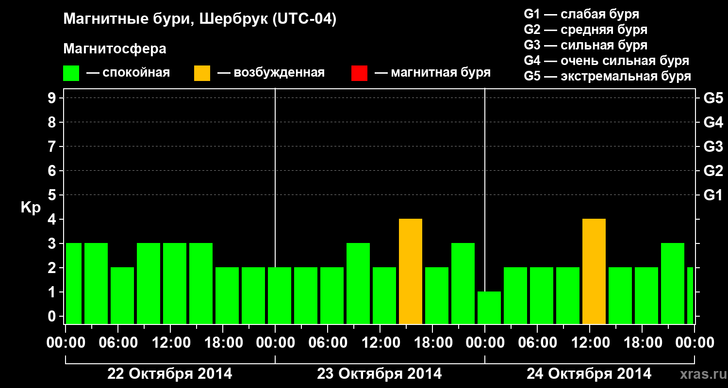
Task: Click the first green bar on 22 October
Action: [x=74, y=284]
